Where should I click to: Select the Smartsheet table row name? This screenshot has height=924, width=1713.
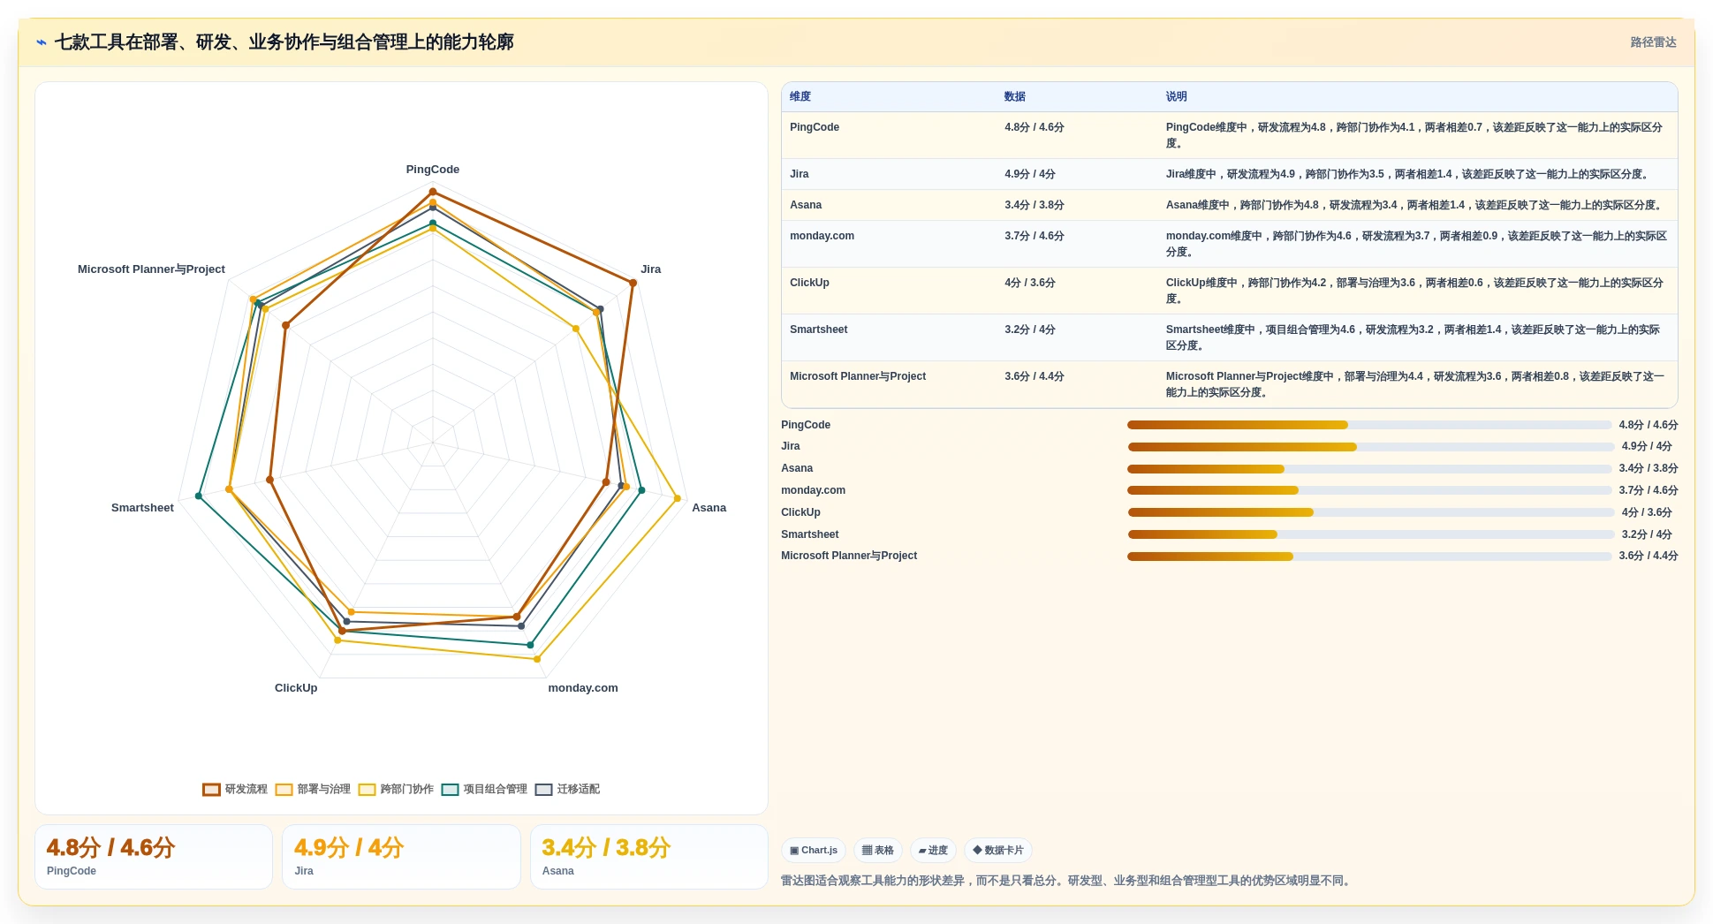click(x=819, y=329)
